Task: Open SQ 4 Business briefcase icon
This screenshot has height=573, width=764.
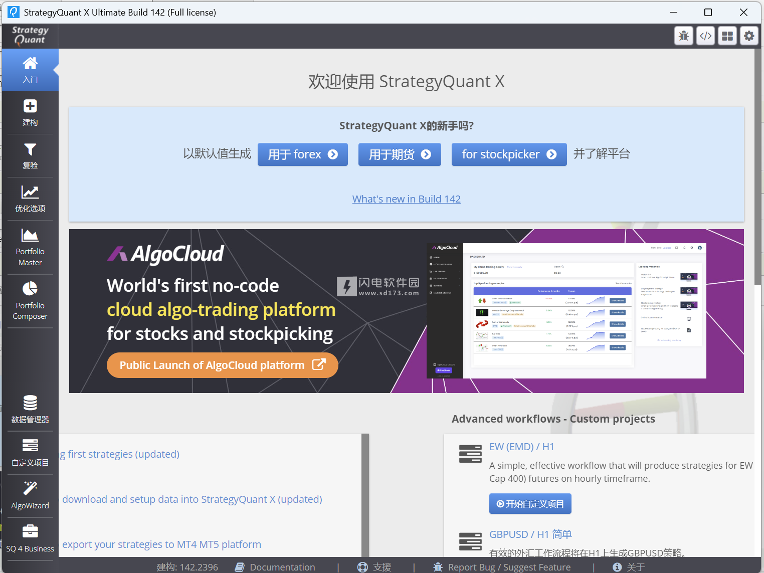Action: [30, 539]
